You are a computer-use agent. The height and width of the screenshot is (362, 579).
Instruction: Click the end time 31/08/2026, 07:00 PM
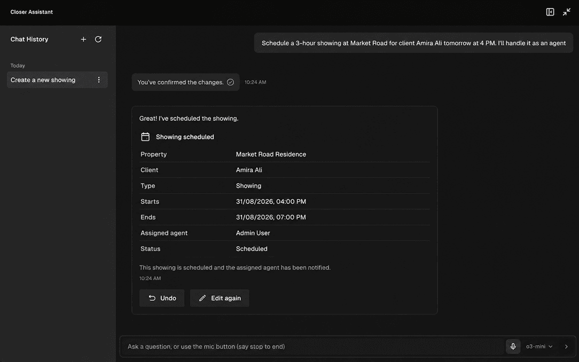271,217
